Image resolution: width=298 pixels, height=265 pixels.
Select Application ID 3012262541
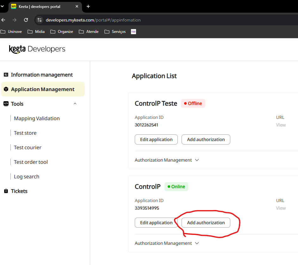[x=146, y=125]
